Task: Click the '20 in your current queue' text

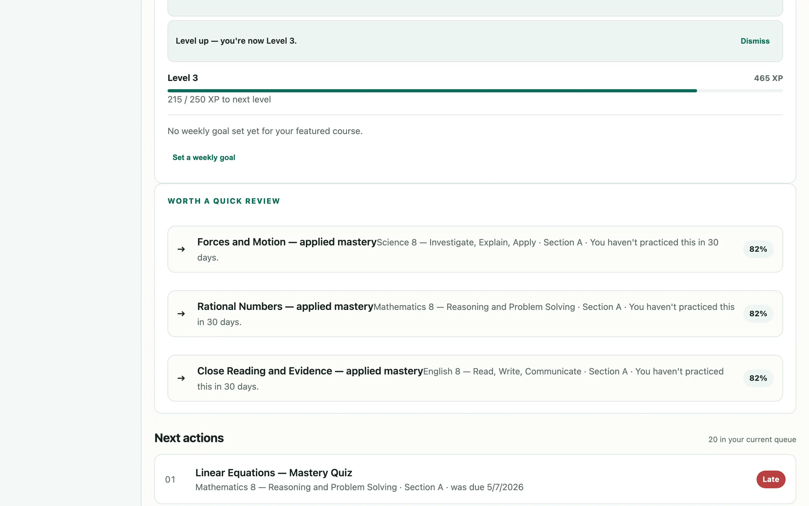Action: click(752, 439)
